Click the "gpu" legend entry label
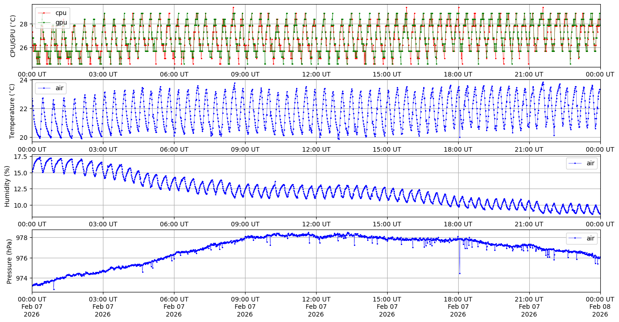Viewport: 619px width, 322px height. coord(61,21)
